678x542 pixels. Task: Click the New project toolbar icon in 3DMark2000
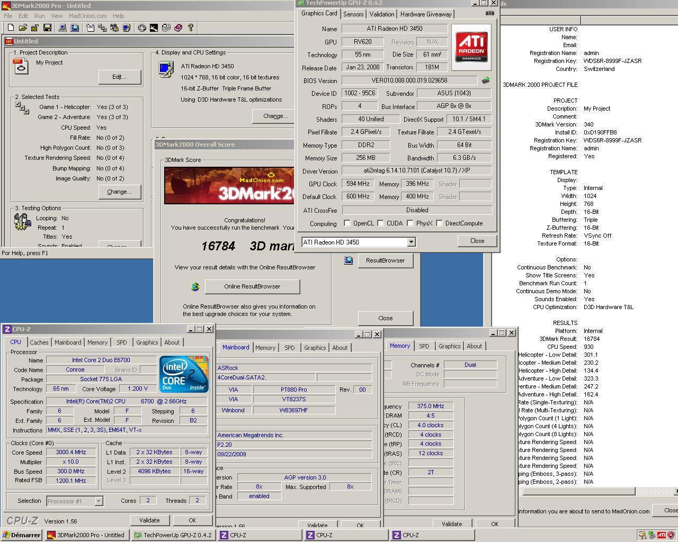(x=11, y=28)
